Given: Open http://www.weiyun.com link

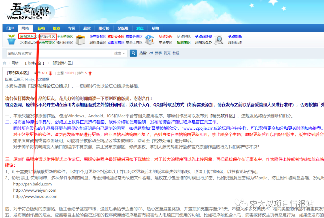Looking at the screenshot, I should click(x=35, y=190).
